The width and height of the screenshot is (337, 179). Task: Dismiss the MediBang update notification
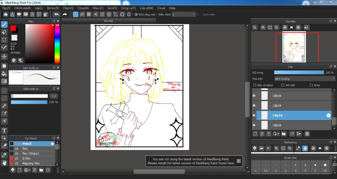tap(239, 161)
